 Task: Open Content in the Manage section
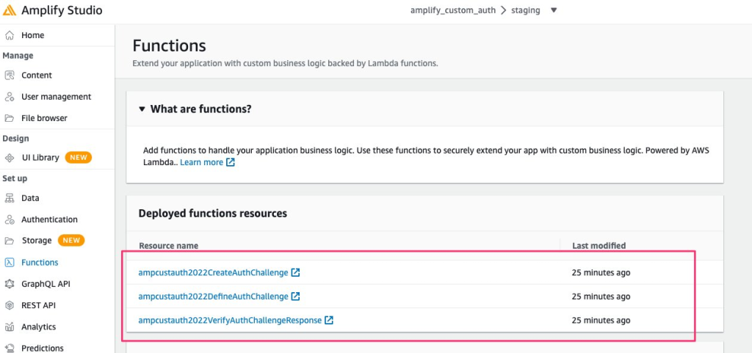coord(37,75)
